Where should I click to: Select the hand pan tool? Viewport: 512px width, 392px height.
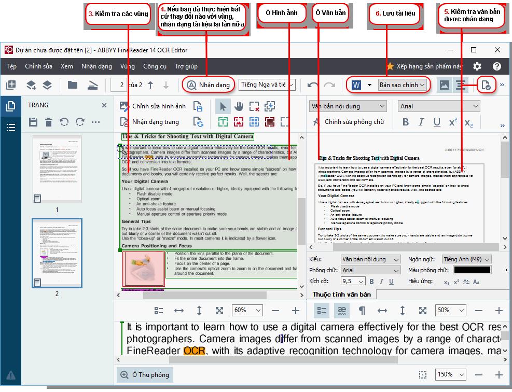(x=239, y=106)
